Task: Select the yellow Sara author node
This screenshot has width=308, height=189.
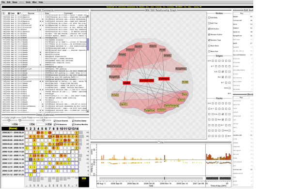Action: pos(185,94)
